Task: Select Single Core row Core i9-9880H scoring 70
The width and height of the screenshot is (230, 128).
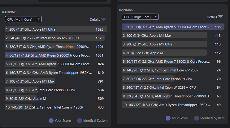Action: pos(173,79)
